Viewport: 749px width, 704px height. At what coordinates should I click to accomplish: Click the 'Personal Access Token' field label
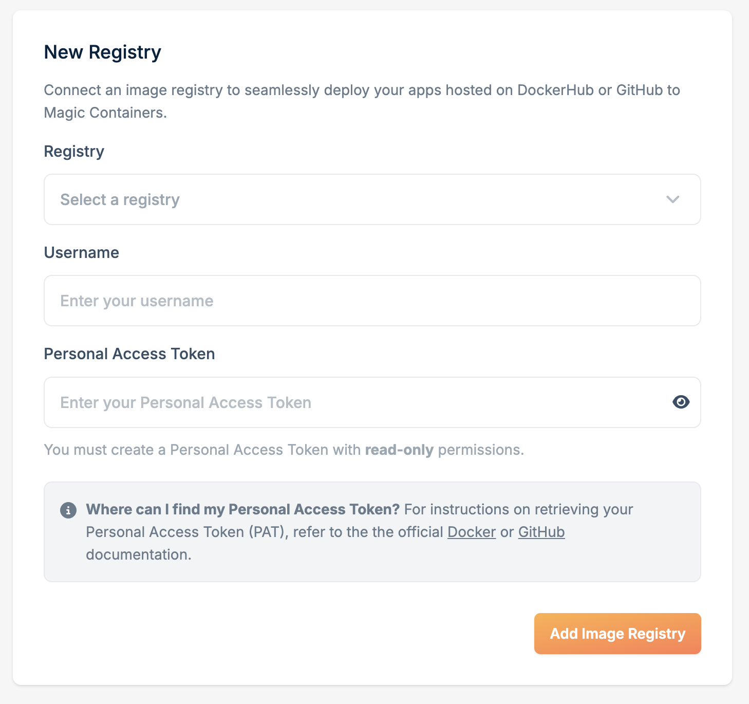pyautogui.click(x=129, y=354)
